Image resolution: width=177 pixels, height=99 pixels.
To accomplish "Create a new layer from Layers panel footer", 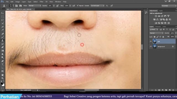I will click(170, 90).
